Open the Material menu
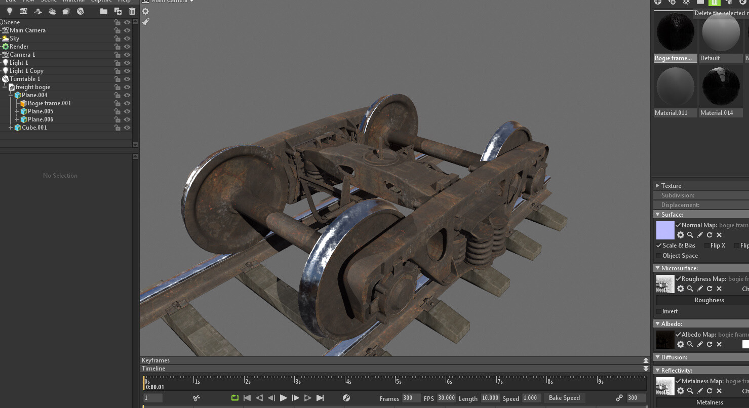This screenshot has width=749, height=408. (74, 1)
